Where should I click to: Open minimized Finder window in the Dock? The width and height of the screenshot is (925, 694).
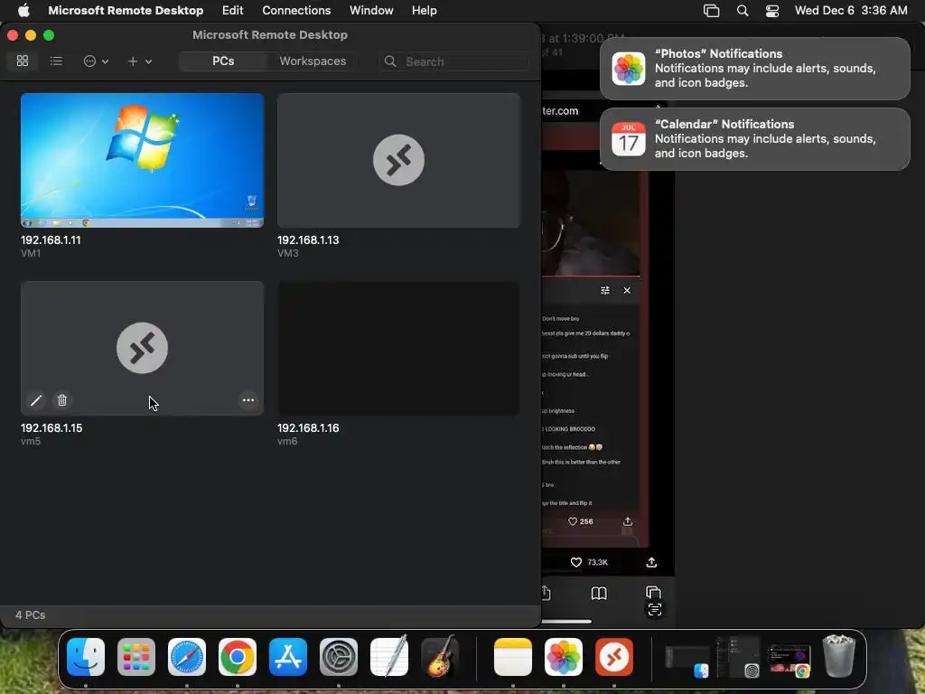(x=687, y=661)
